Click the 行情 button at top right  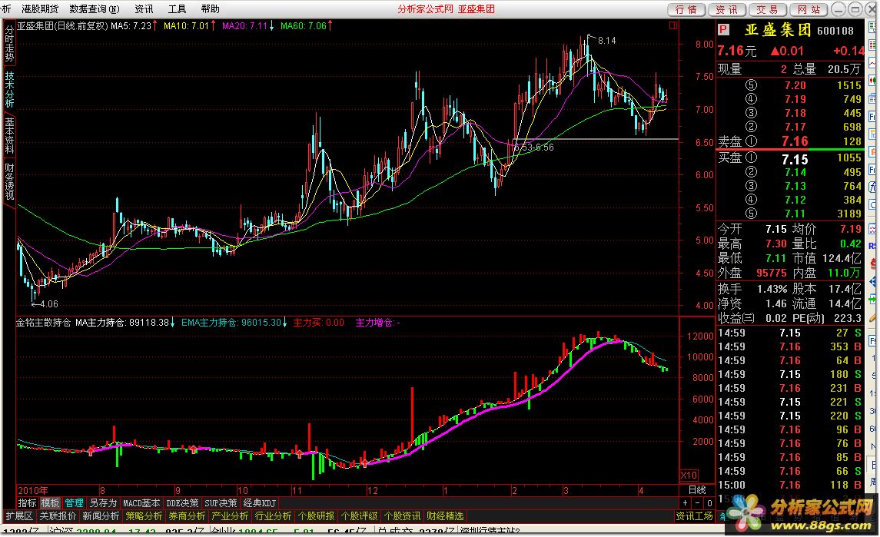click(x=686, y=9)
